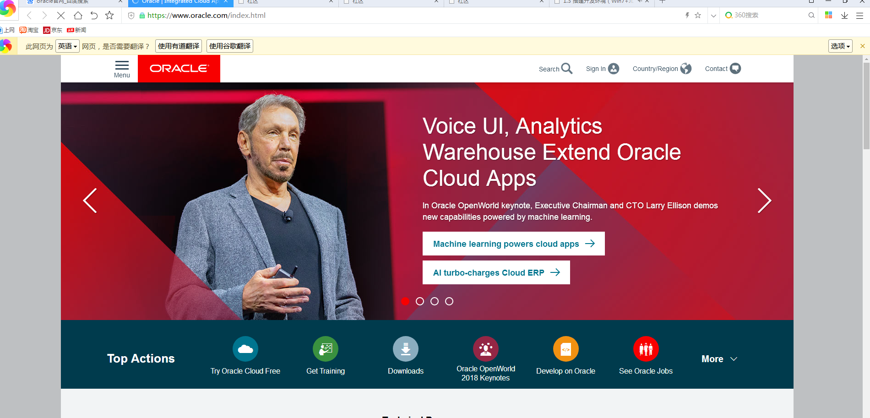Viewport: 870px width, 418px height.
Task: Stop page loading with the X button
Action: [61, 16]
